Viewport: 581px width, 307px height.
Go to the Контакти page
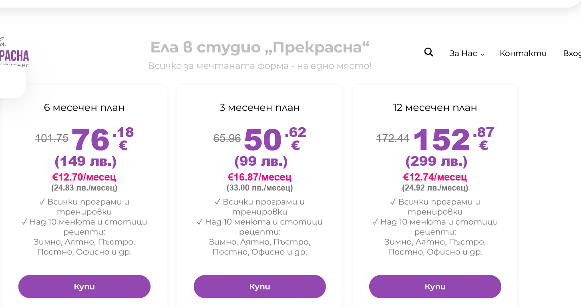pyautogui.click(x=523, y=54)
